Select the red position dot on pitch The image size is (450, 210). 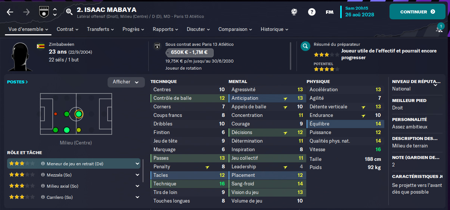pyautogui.click(x=55, y=114)
